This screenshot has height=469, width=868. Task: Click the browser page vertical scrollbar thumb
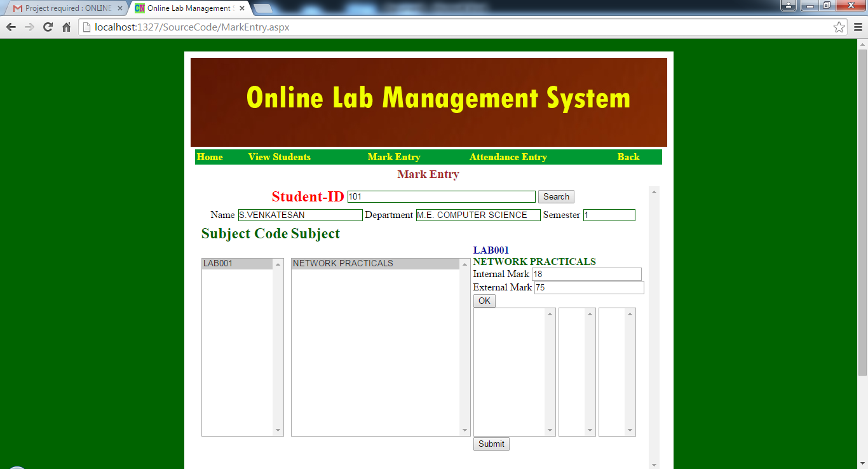(x=862, y=210)
